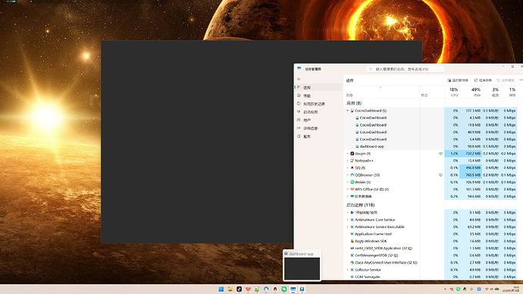The width and height of the screenshot is (523, 294).
Task: Click the Task Manager search box
Action: click(406, 69)
